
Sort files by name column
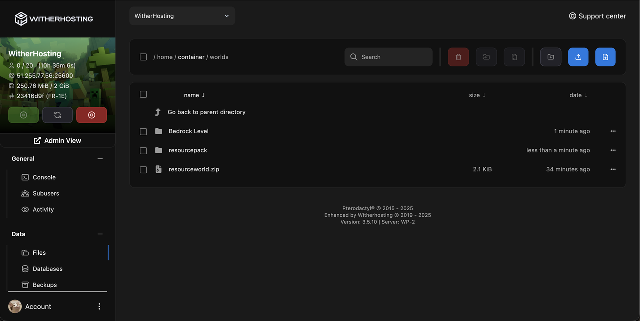(x=194, y=95)
